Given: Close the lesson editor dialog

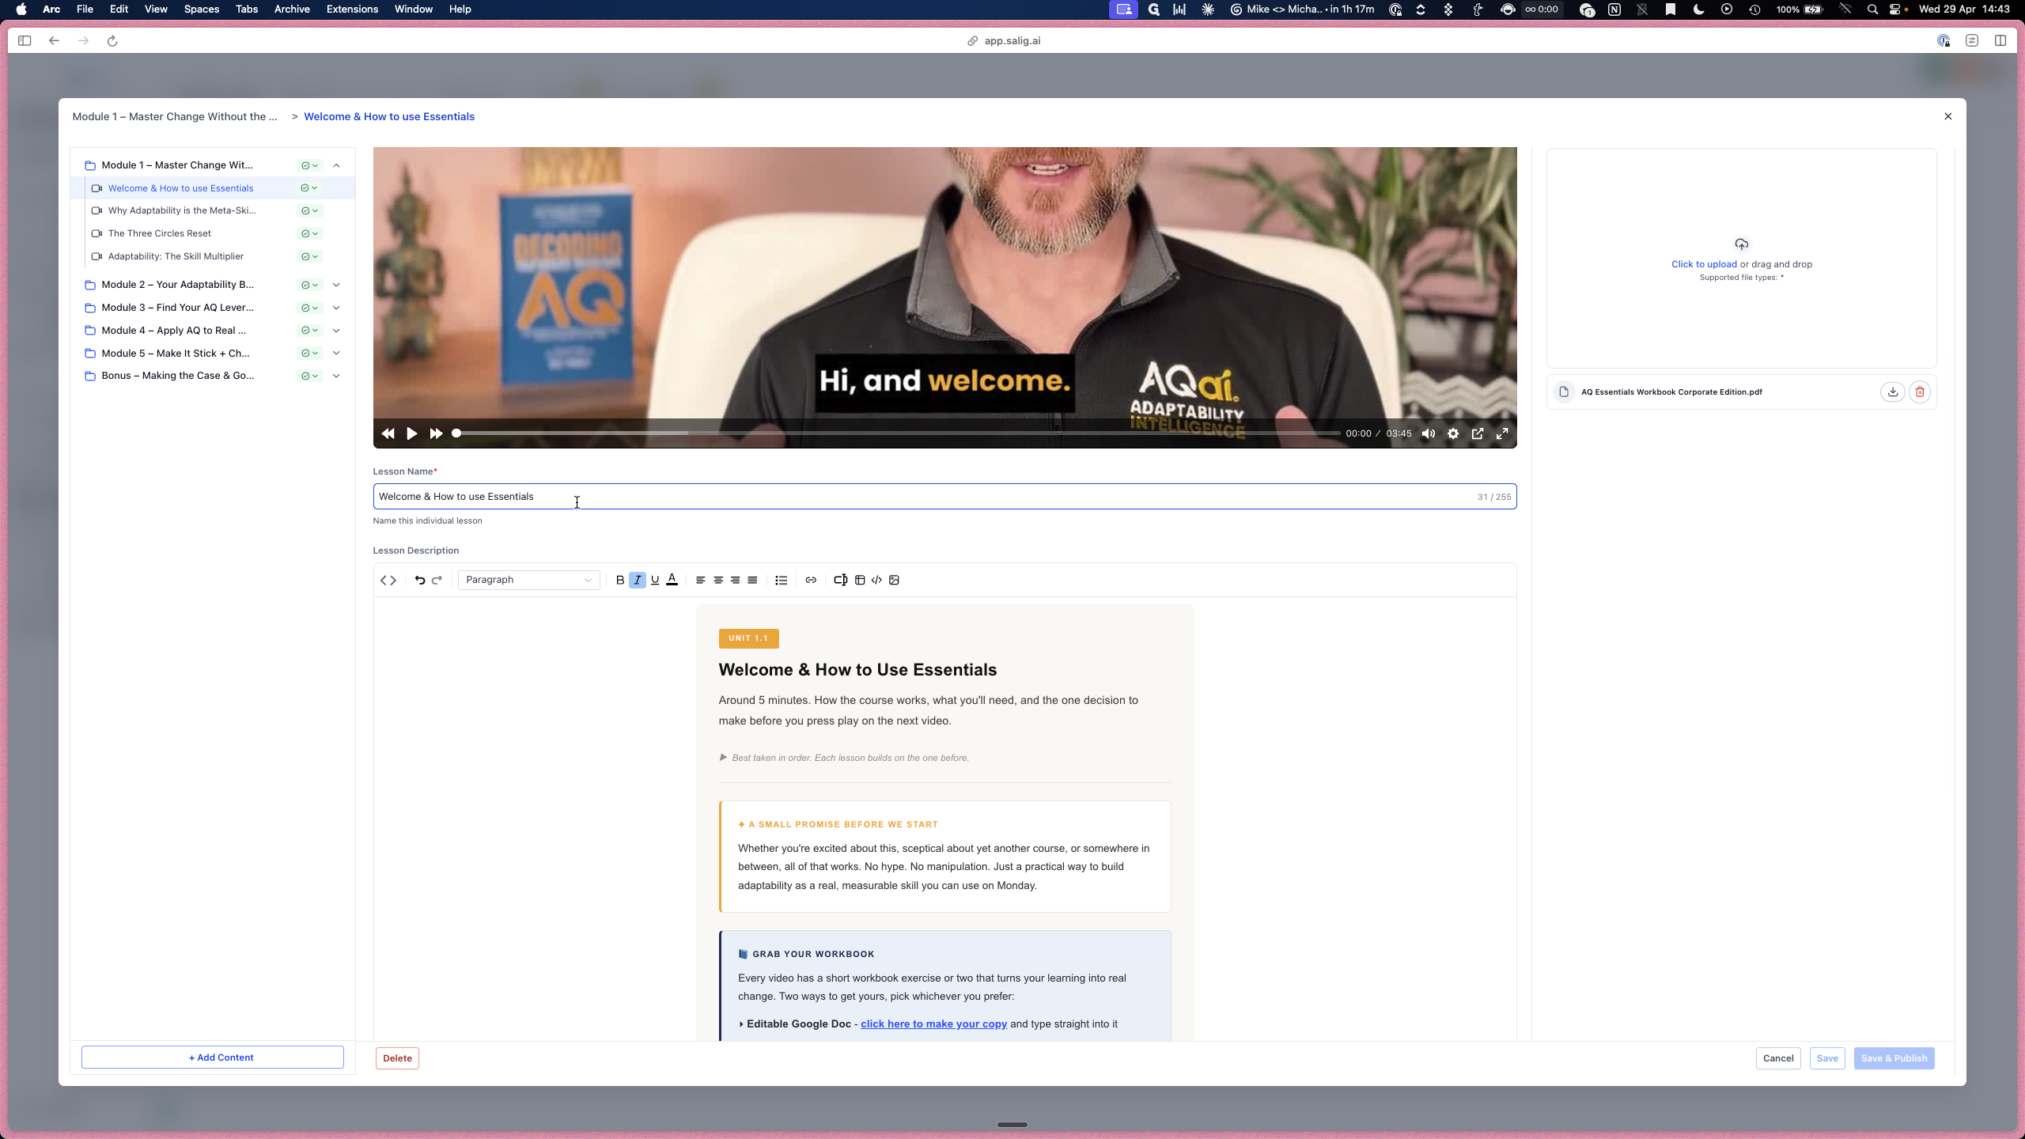Looking at the screenshot, I should [x=1947, y=116].
